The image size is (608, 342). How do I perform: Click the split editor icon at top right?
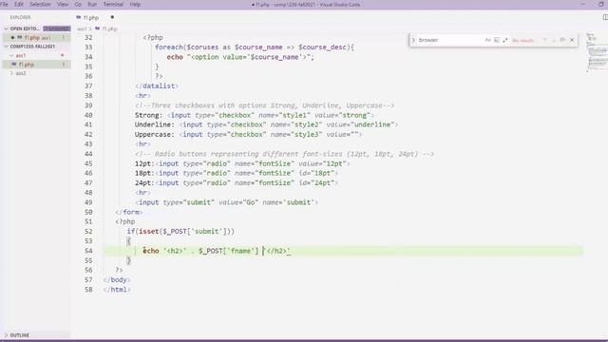(x=605, y=17)
